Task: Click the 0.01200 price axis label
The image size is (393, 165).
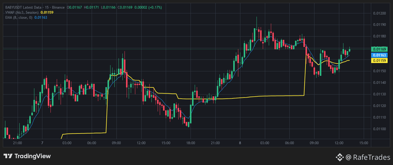Action: 379,13
